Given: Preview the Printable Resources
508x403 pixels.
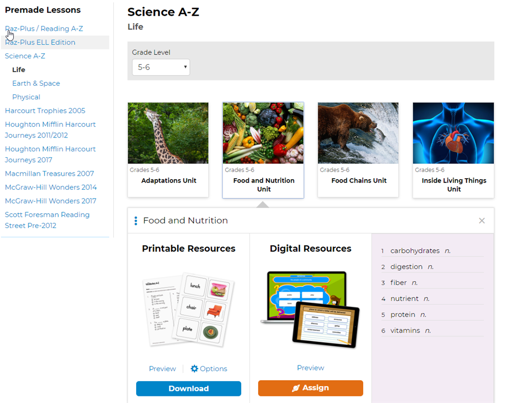Looking at the screenshot, I should click(162, 369).
